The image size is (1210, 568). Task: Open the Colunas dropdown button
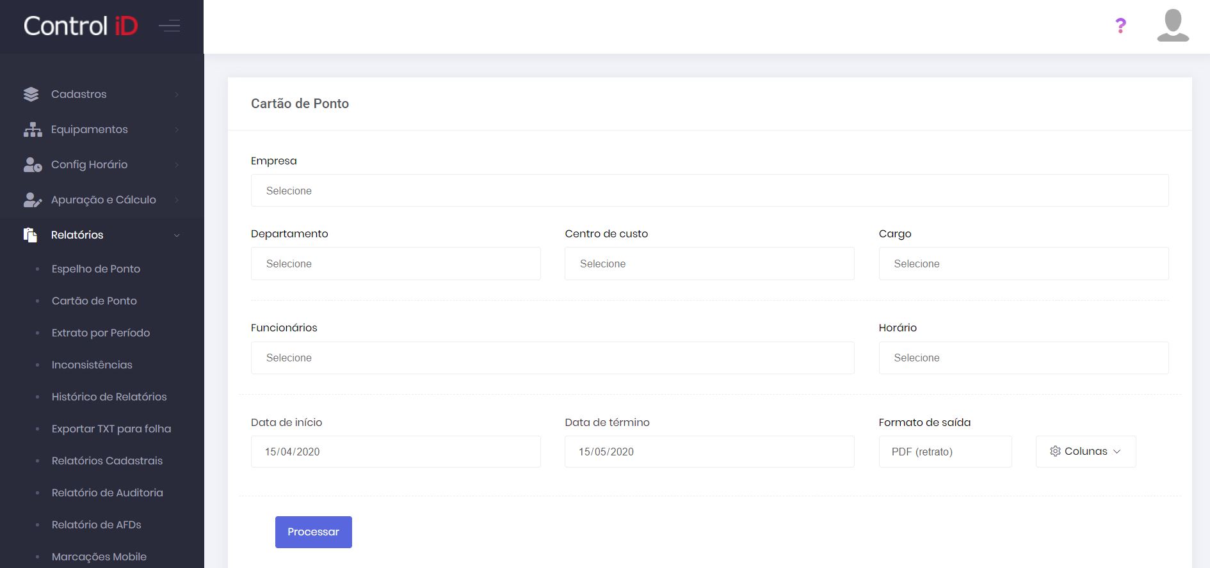pos(1086,452)
